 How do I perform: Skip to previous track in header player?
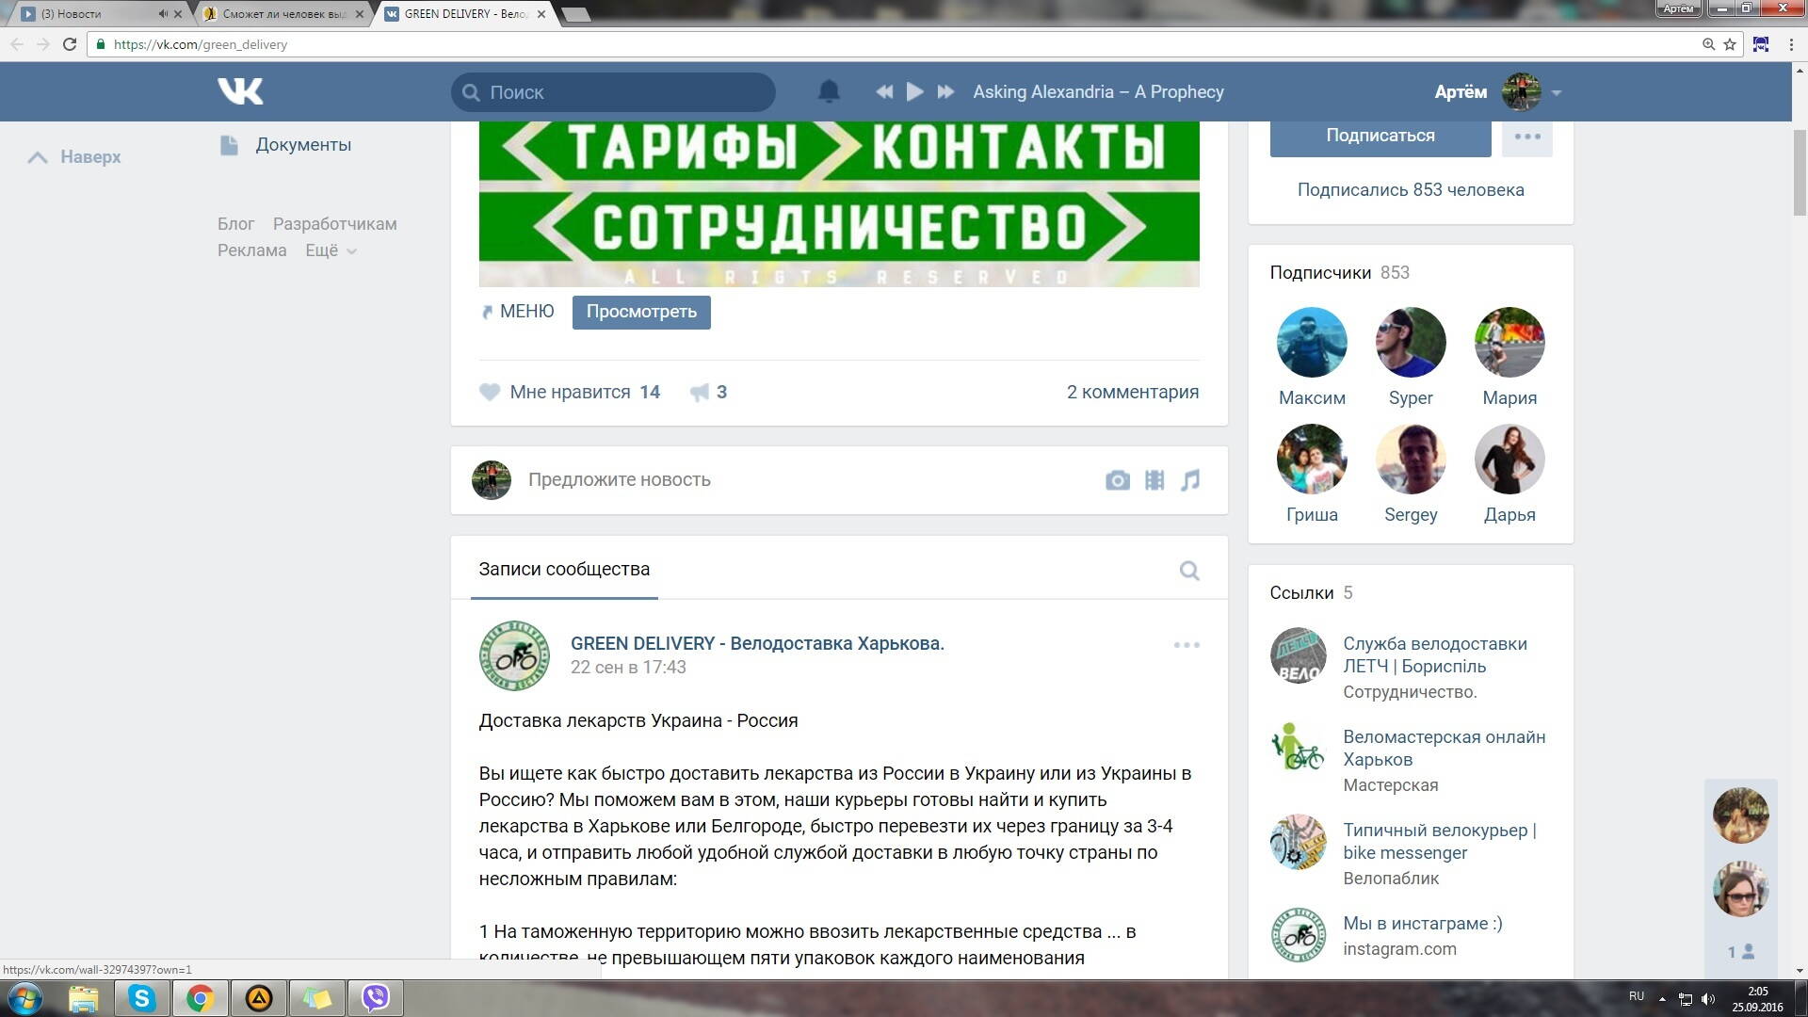pyautogui.click(x=883, y=91)
